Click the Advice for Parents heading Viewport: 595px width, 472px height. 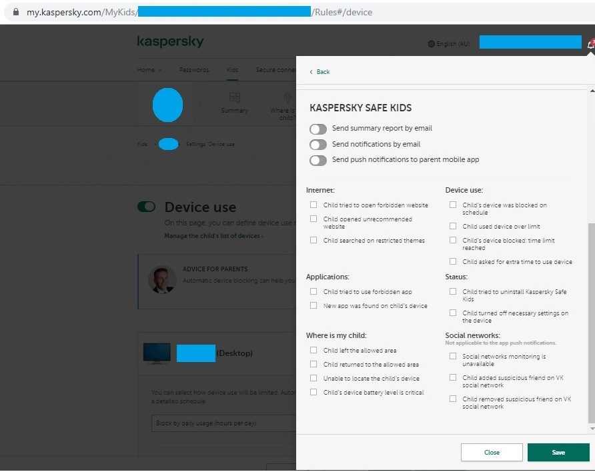(x=215, y=269)
